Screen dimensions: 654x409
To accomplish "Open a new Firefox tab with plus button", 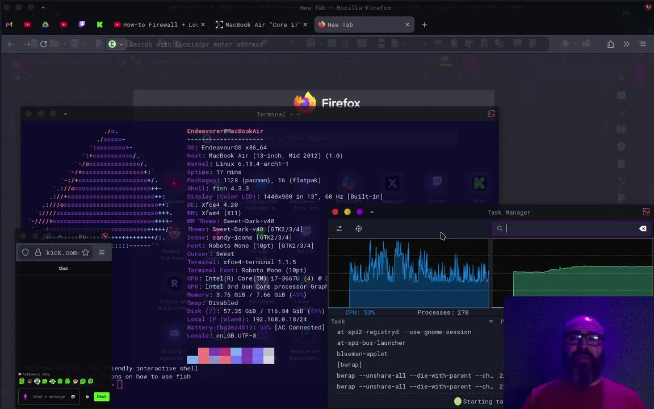I will 424,24.
